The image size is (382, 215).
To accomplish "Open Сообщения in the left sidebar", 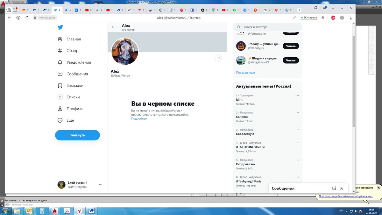I will pyautogui.click(x=73, y=74).
